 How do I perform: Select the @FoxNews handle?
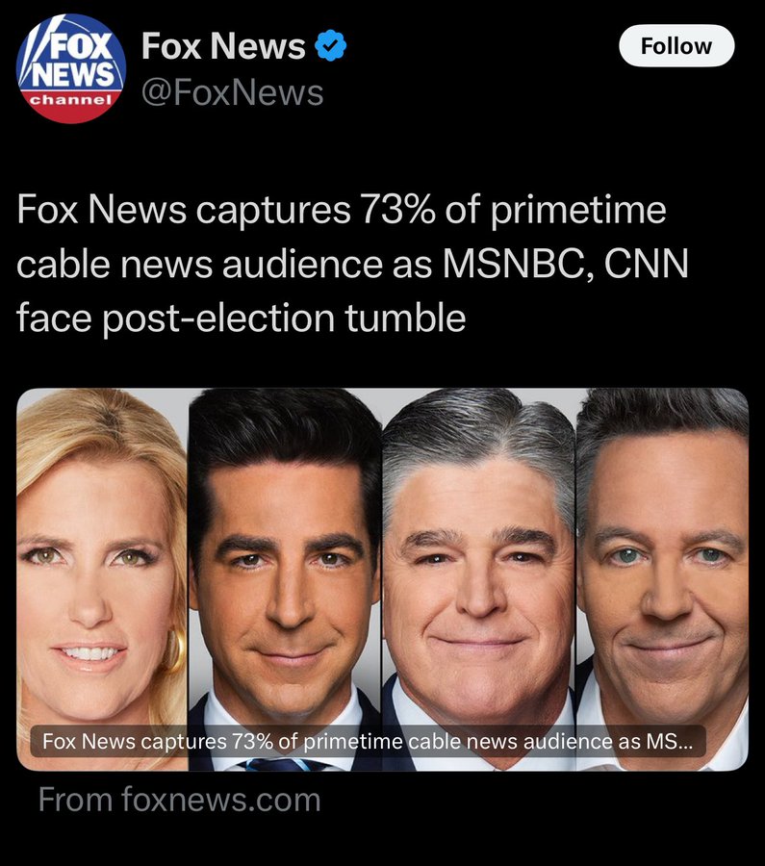pos(233,92)
